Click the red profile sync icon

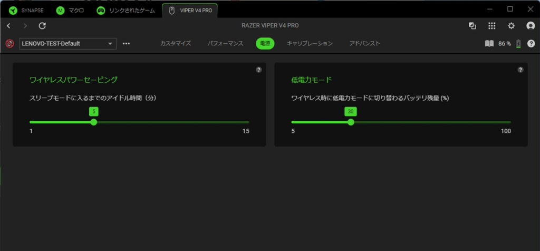click(9, 44)
